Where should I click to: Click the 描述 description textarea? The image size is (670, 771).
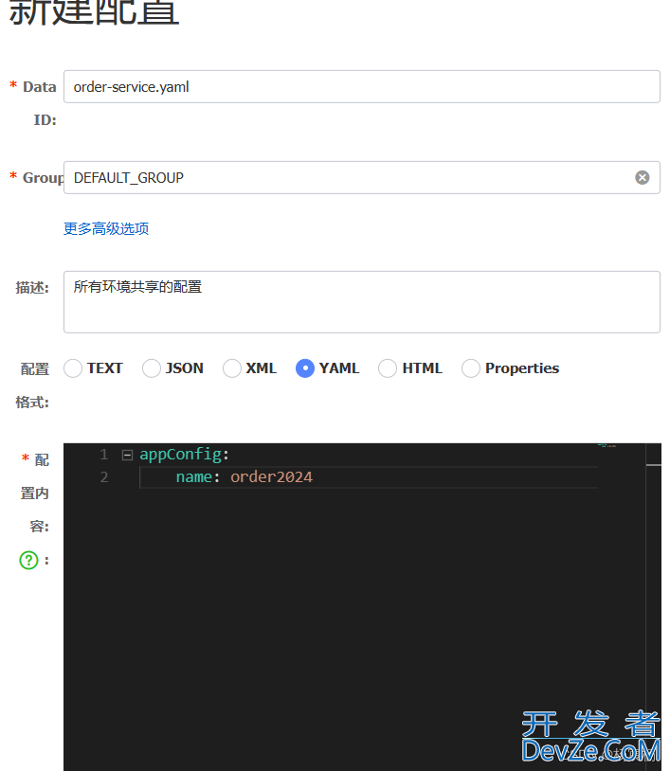coord(362,302)
